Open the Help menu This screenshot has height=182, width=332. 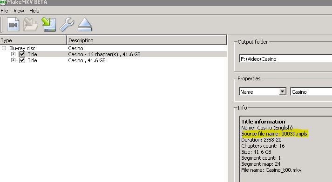(34, 11)
